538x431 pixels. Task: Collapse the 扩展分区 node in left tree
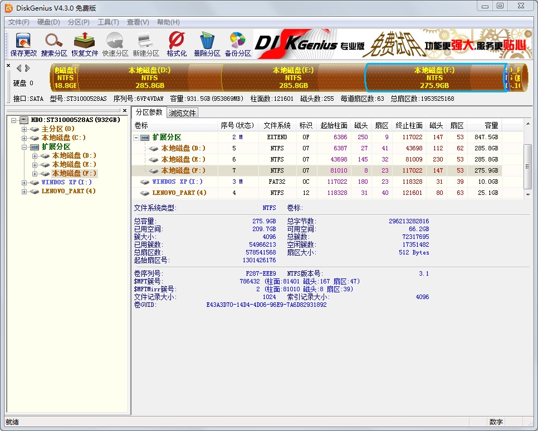(x=24, y=147)
